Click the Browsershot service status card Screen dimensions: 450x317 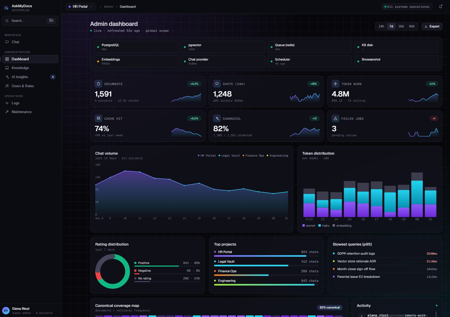point(396,61)
